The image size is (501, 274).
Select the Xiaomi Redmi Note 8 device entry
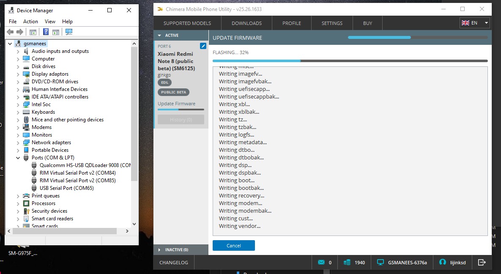(181, 85)
